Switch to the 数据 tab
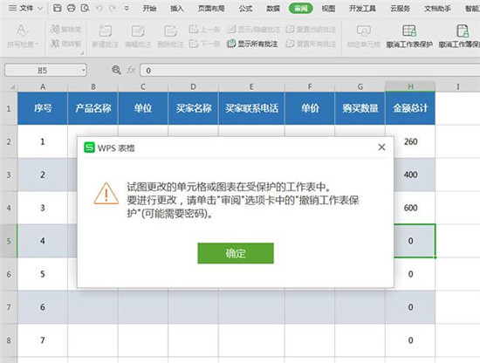Viewport: 480px width, 363px height. (273, 8)
